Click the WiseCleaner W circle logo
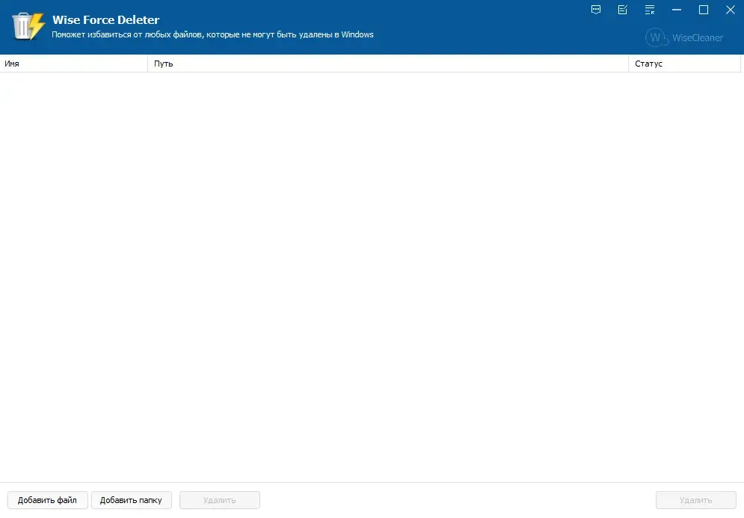The width and height of the screenshot is (744, 518). tap(657, 37)
